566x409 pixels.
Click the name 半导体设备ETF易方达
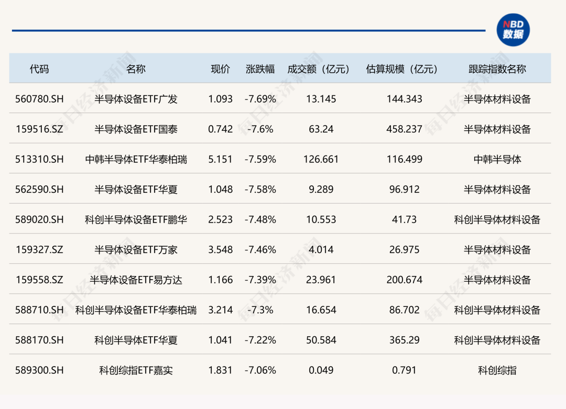[136, 280]
